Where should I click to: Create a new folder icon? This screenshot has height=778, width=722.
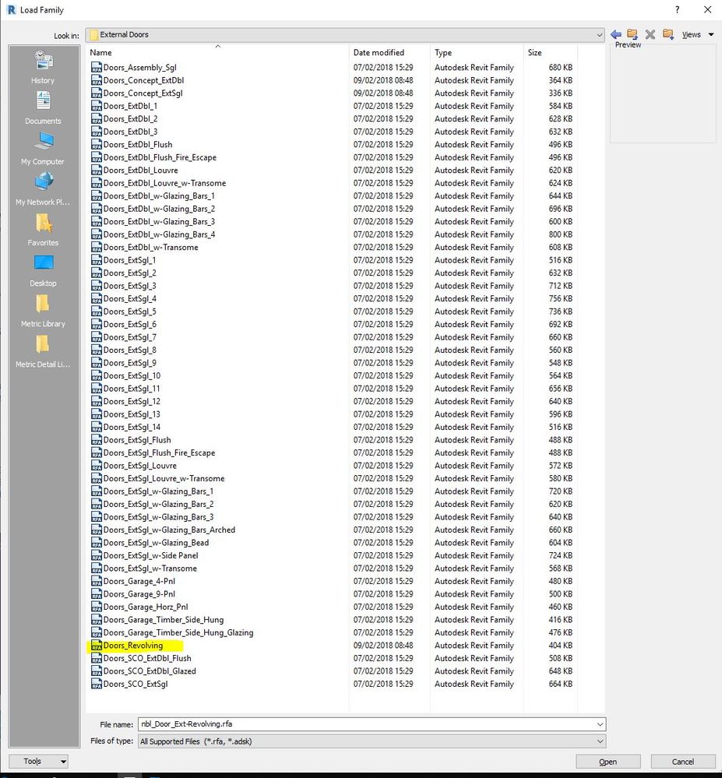(x=668, y=34)
